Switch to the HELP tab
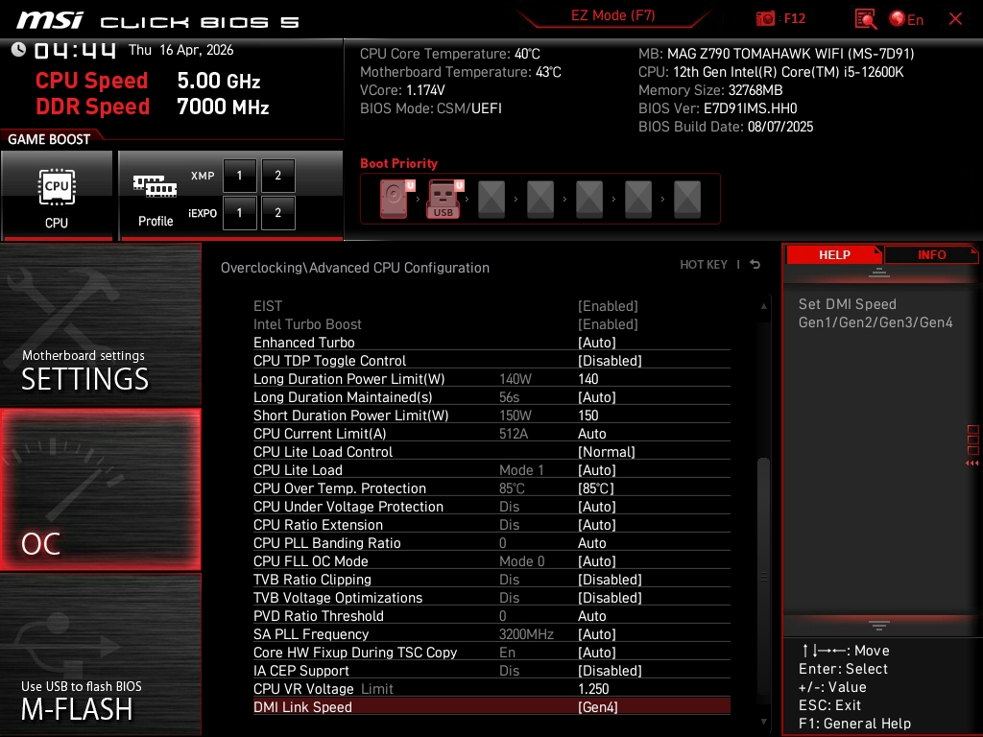Image resolution: width=983 pixels, height=737 pixels. coord(834,255)
